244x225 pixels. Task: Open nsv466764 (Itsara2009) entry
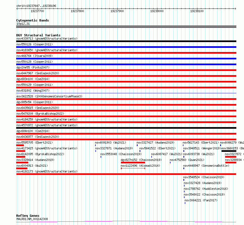(35, 56)
